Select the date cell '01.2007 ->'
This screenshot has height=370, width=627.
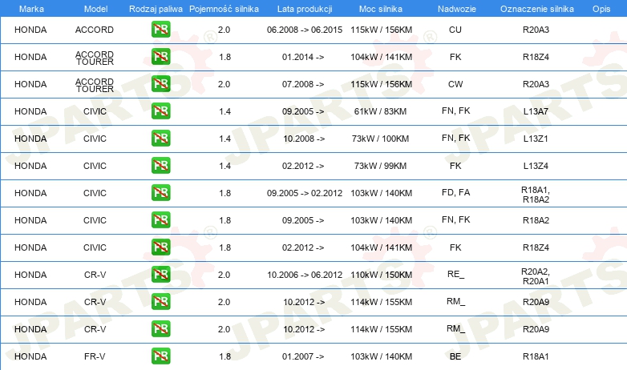[303, 356]
